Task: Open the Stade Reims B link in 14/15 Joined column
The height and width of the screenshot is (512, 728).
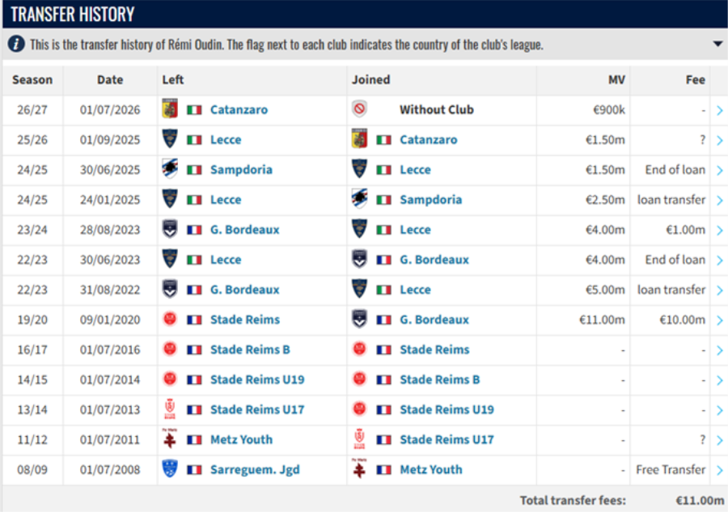Action: pyautogui.click(x=439, y=379)
